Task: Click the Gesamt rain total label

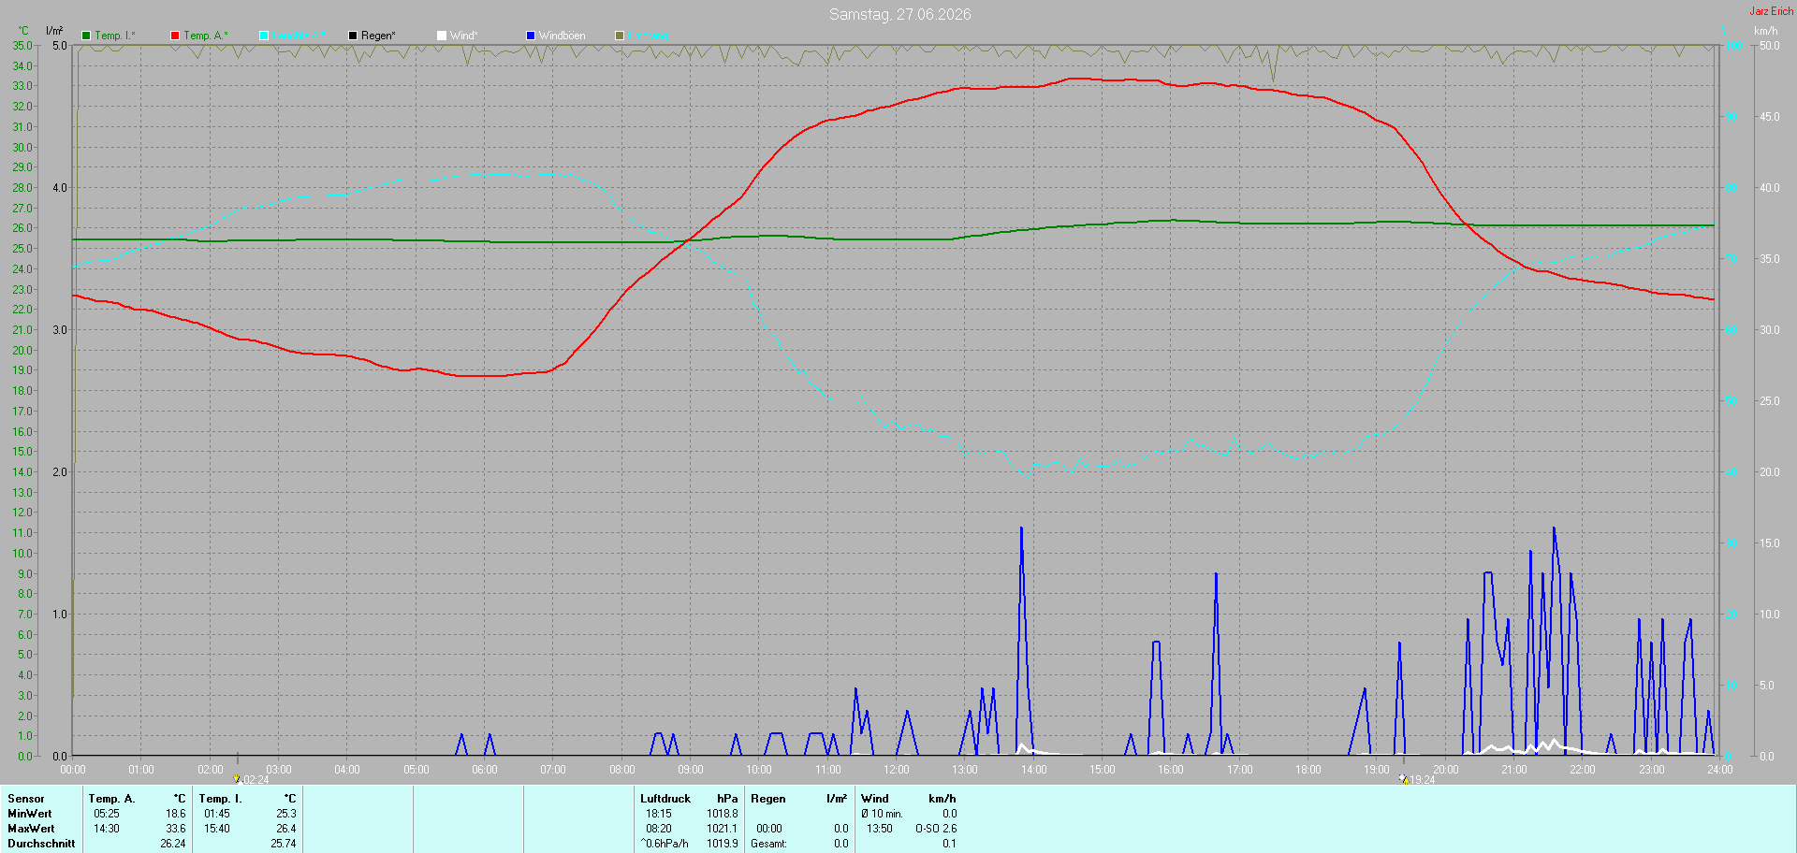Action: coord(768,844)
